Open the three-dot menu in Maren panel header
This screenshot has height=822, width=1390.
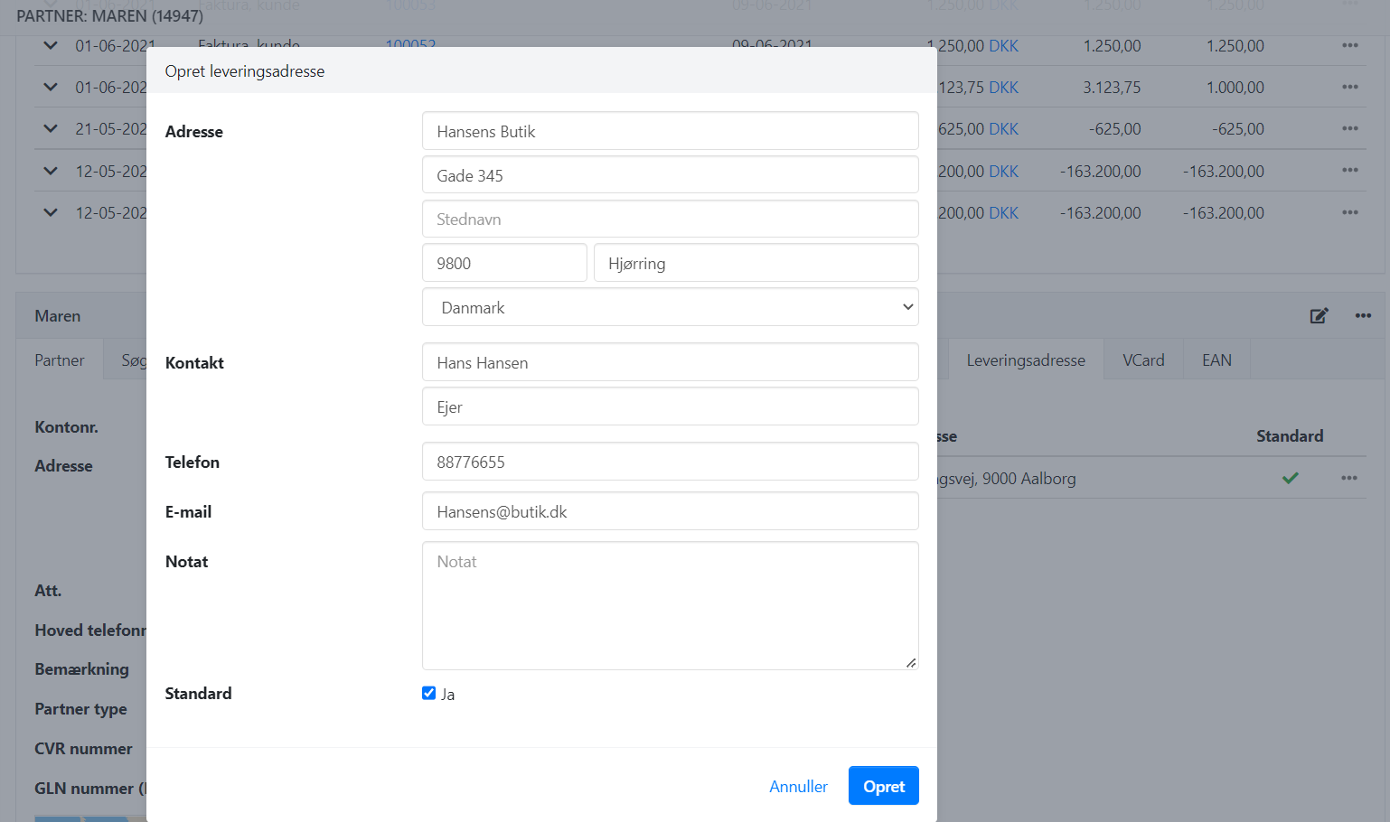coord(1363,315)
